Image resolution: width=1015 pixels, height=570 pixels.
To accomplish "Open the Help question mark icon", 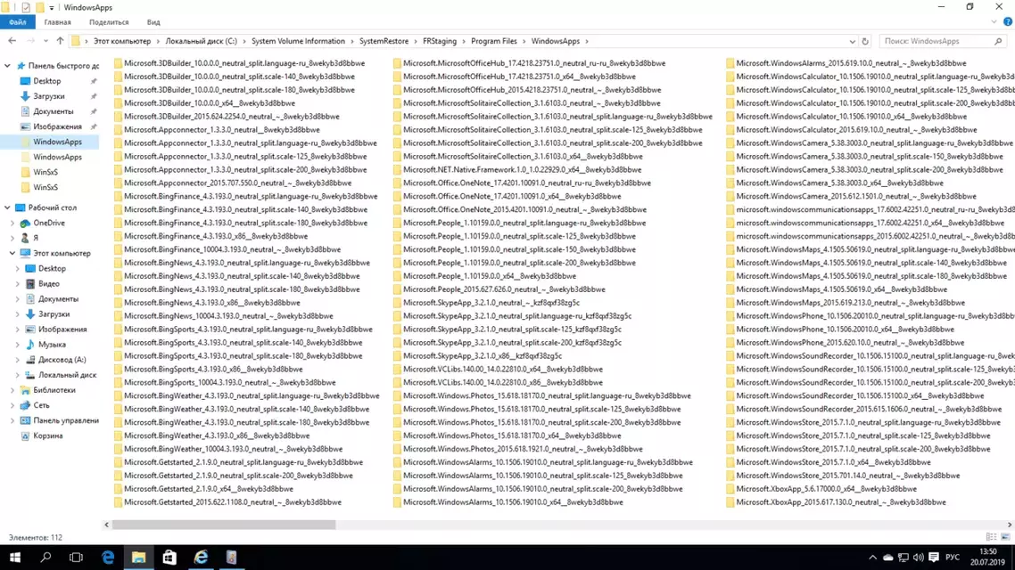I will [x=1008, y=22].
